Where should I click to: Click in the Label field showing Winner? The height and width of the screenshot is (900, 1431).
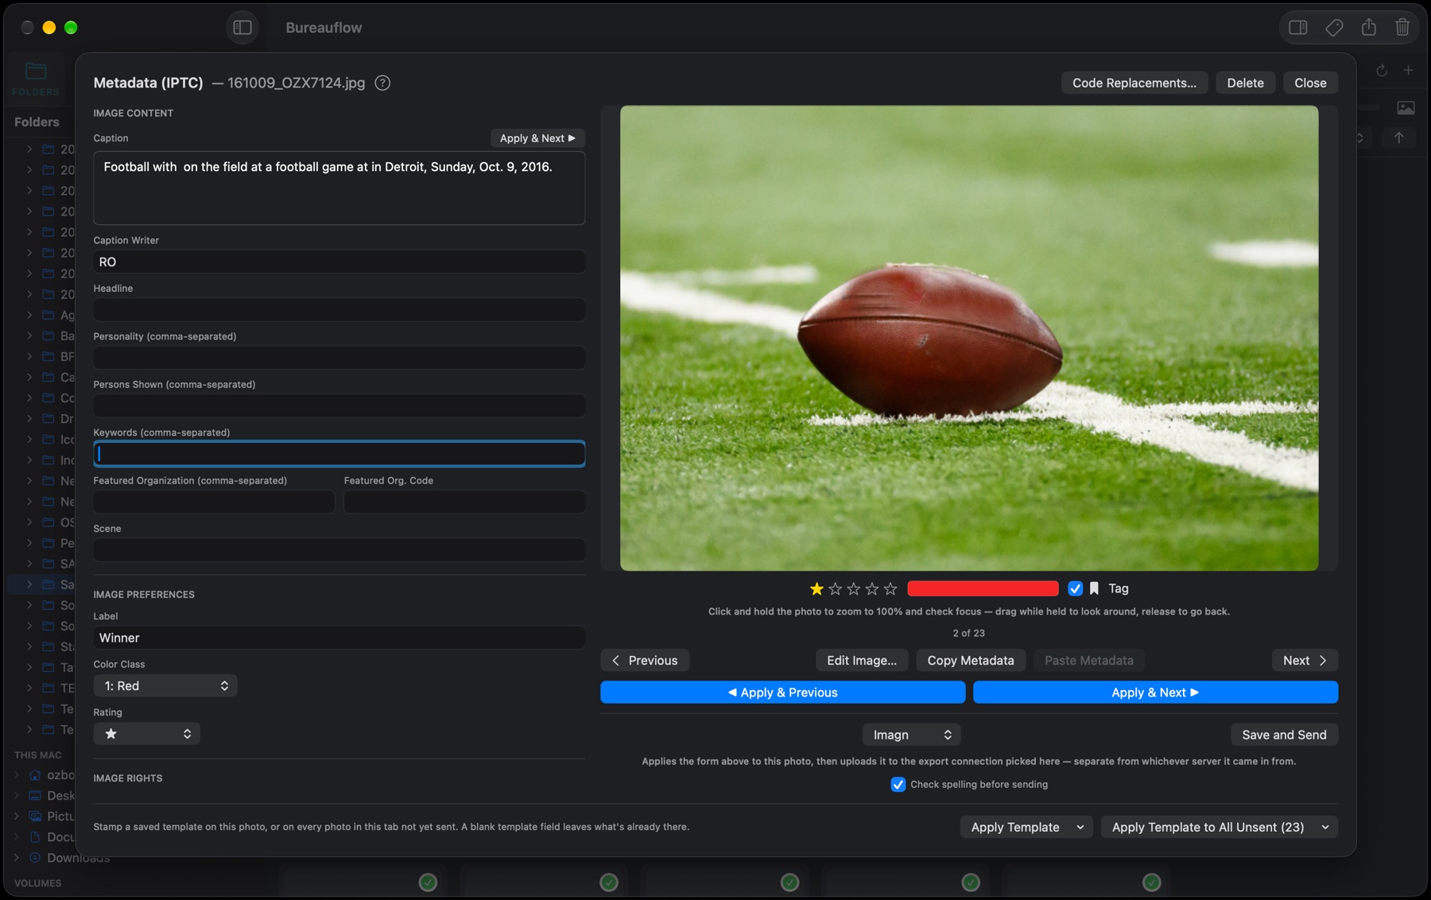point(339,638)
